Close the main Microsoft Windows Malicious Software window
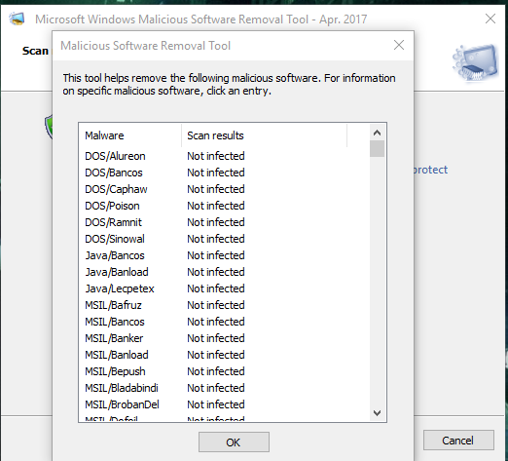 click(490, 19)
